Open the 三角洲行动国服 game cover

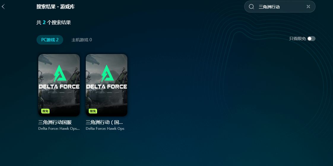click(59, 85)
